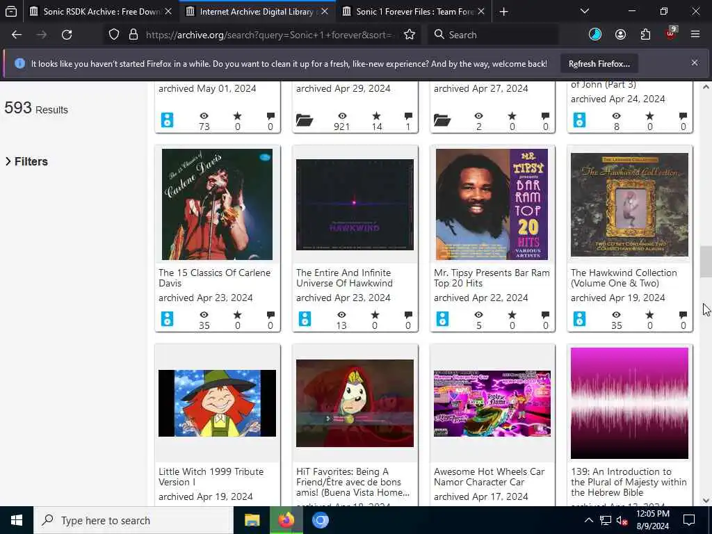Open the Firefox account icon
This screenshot has height=534, width=712.
(x=620, y=35)
